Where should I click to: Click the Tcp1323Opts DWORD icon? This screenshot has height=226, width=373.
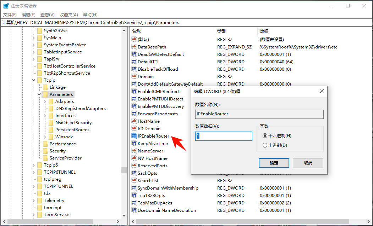point(134,196)
